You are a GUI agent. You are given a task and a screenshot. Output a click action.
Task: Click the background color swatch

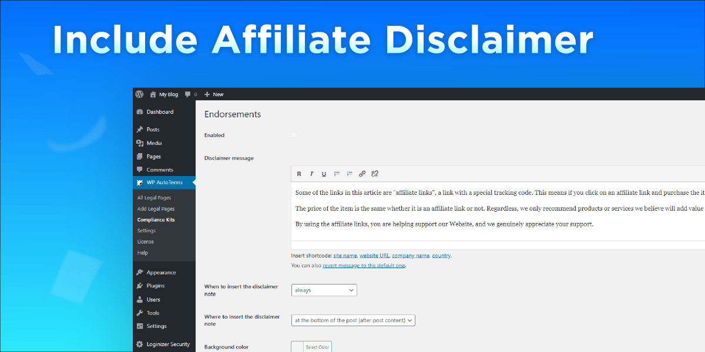tap(297, 347)
